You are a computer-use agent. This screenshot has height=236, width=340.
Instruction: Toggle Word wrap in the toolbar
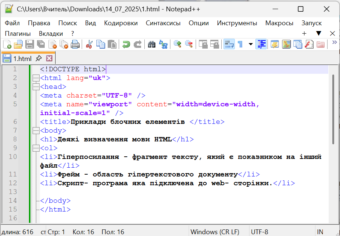(x=229, y=45)
